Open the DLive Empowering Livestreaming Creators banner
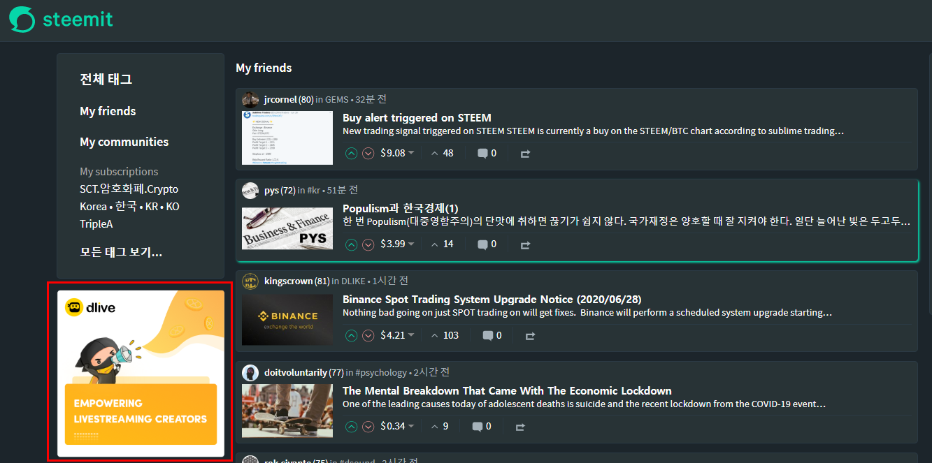Viewport: 932px width, 463px height. (x=141, y=374)
